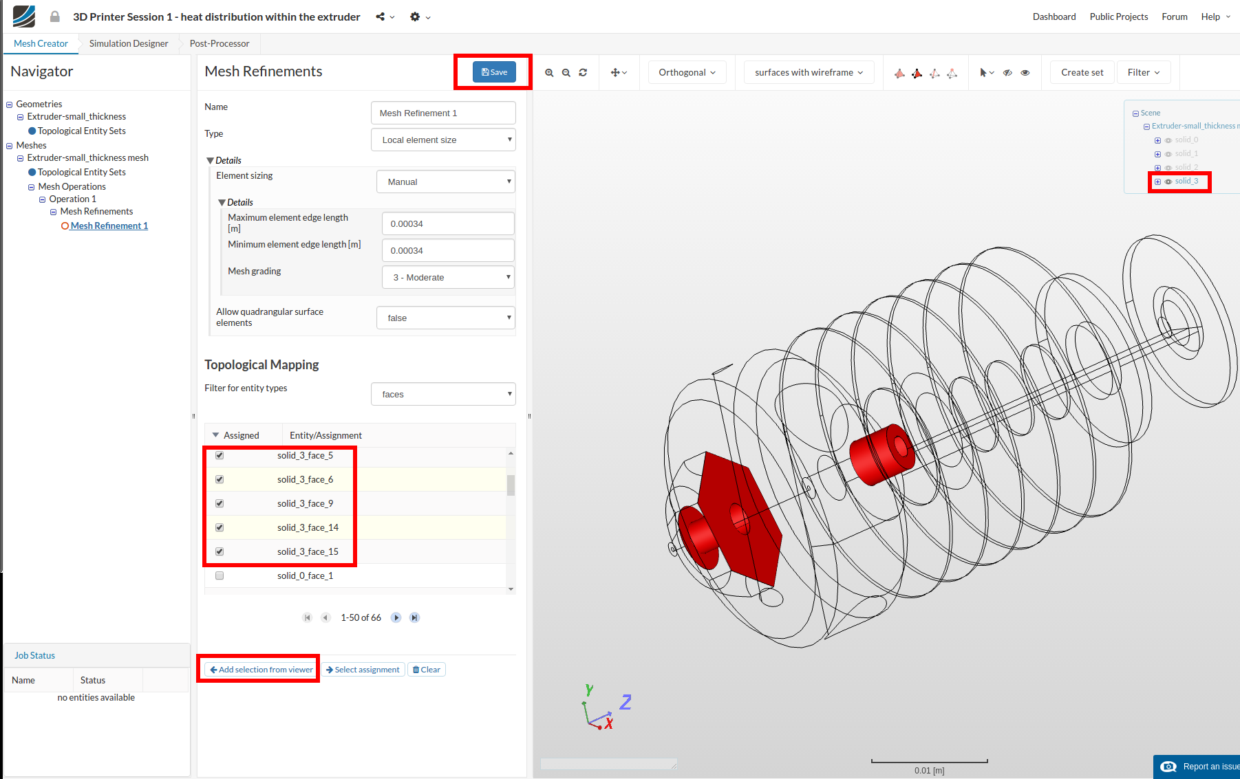Image resolution: width=1240 pixels, height=779 pixels.
Task: Click the Save button
Action: (494, 72)
